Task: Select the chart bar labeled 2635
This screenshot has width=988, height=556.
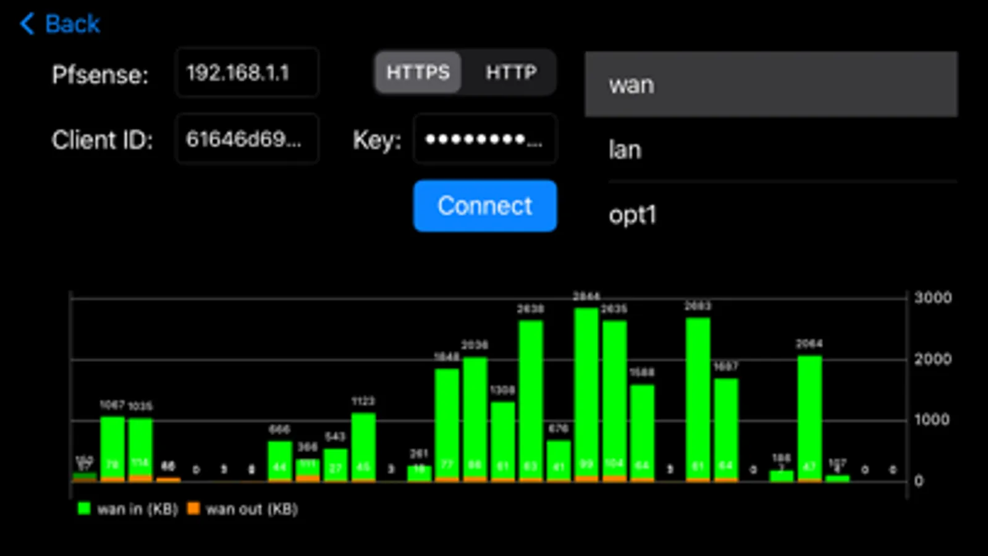Action: pos(614,400)
